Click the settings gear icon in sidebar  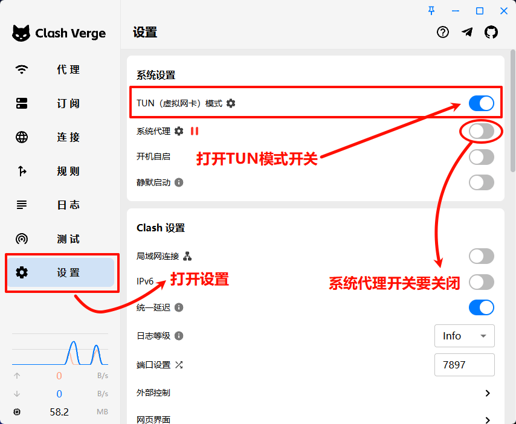(x=22, y=272)
